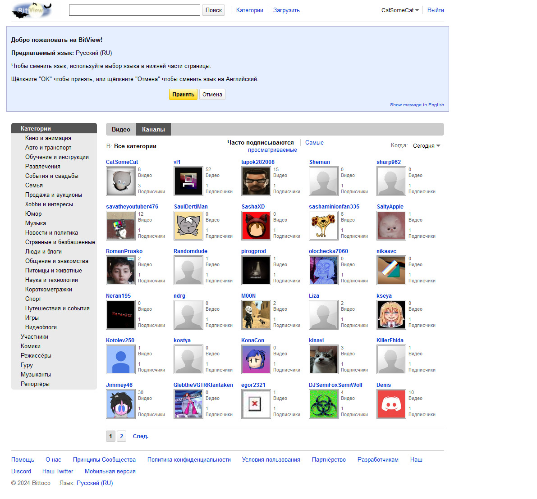Select Музыка category in sidebar
The width and height of the screenshot is (537, 499).
[35, 223]
